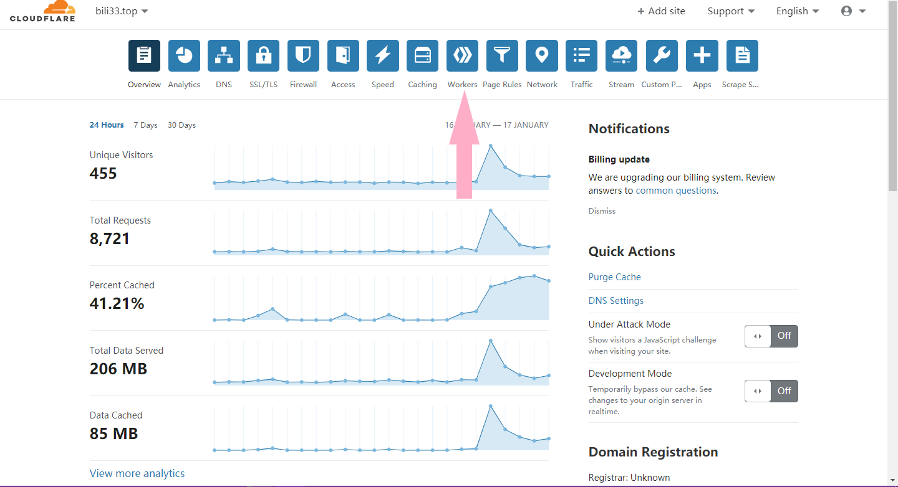The height and width of the screenshot is (487, 898).
Task: Open the Workers icon
Action: point(462,56)
